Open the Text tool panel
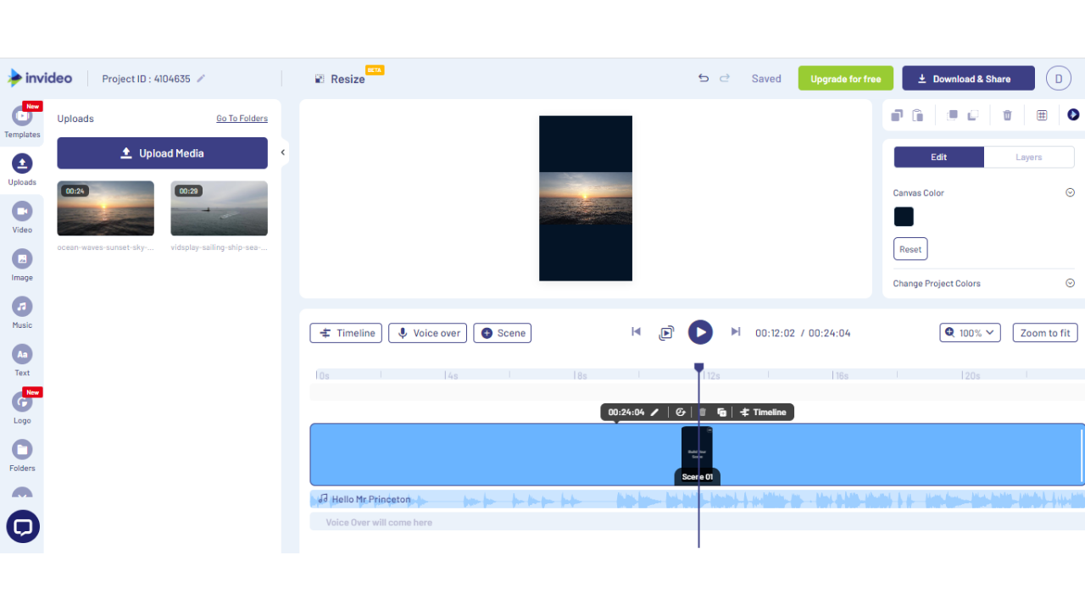 click(22, 359)
